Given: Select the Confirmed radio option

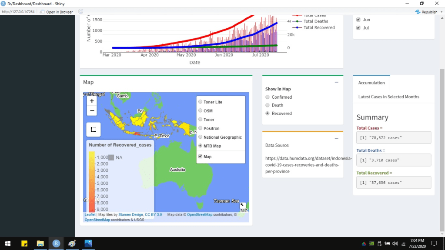Looking at the screenshot, I should tap(268, 97).
